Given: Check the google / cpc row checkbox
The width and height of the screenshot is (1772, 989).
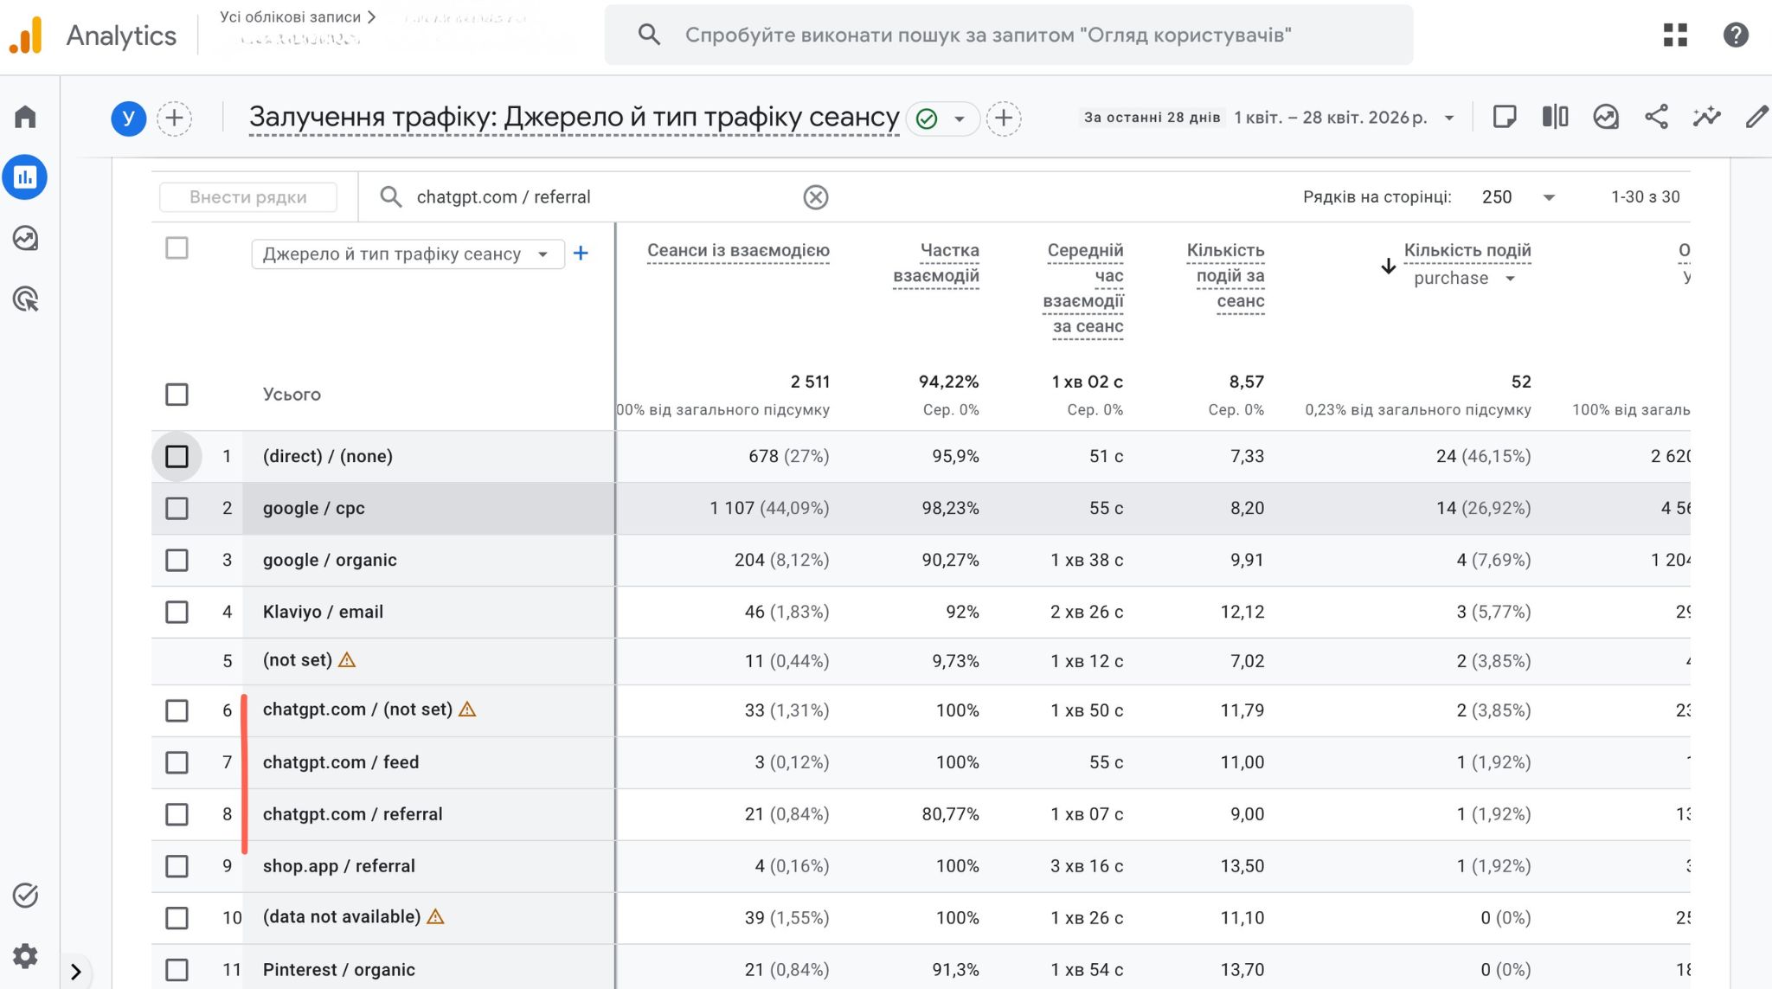Looking at the screenshot, I should coord(177,508).
